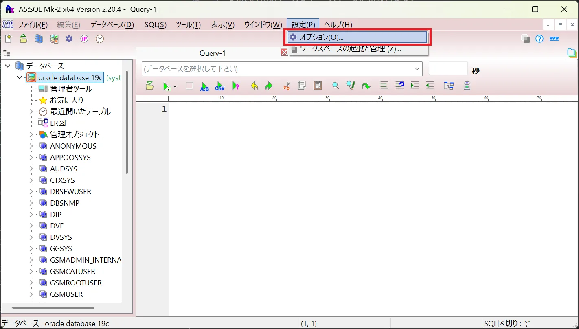The width and height of the screenshot is (579, 329).
Task: Switch to the Query-1 tab
Action: [x=212, y=53]
